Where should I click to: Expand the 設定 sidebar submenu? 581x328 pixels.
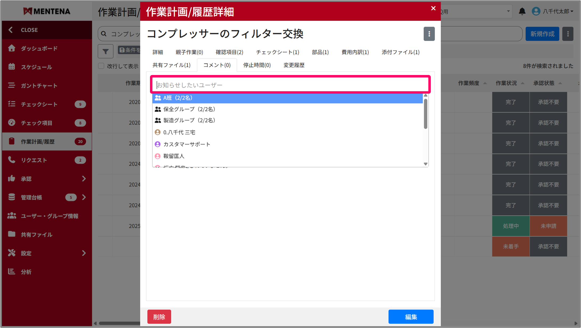coord(84,253)
